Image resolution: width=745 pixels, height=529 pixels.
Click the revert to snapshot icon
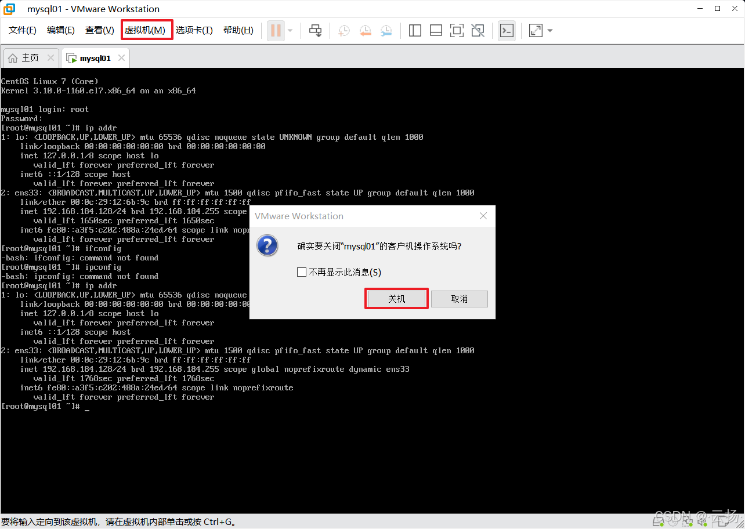(365, 30)
